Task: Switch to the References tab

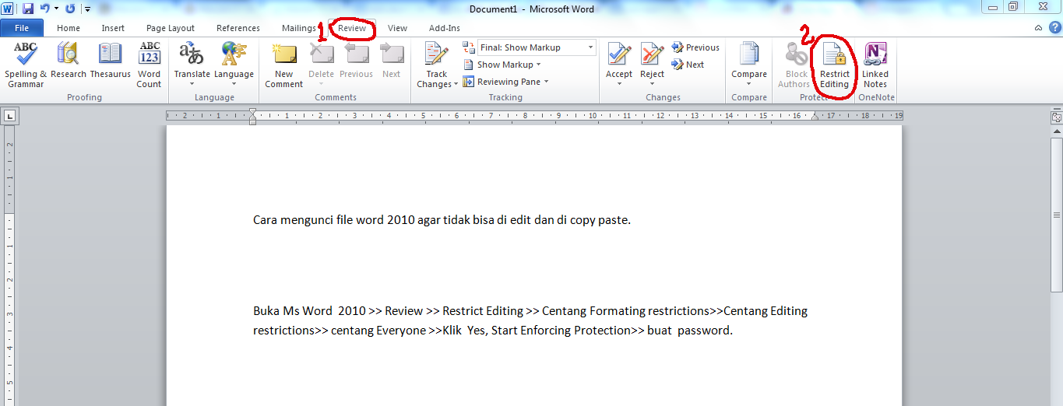Action: [238, 28]
